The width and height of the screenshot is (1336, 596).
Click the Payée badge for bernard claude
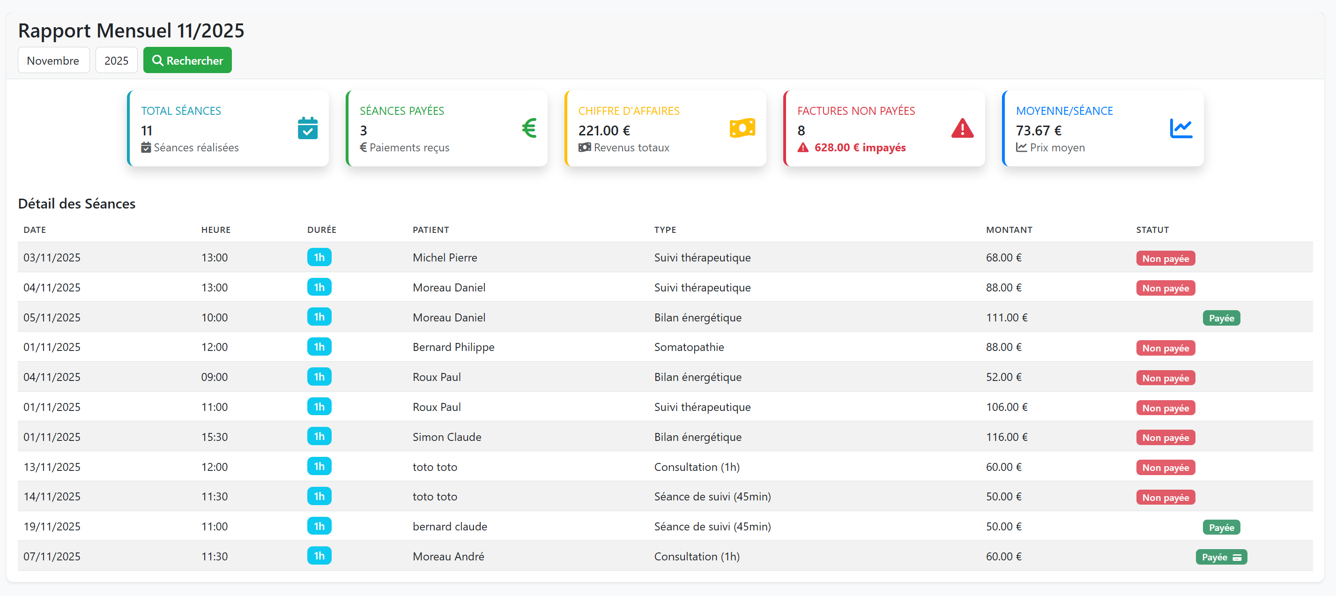1221,528
